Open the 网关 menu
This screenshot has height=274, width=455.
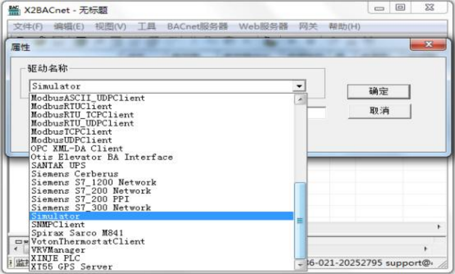308,27
